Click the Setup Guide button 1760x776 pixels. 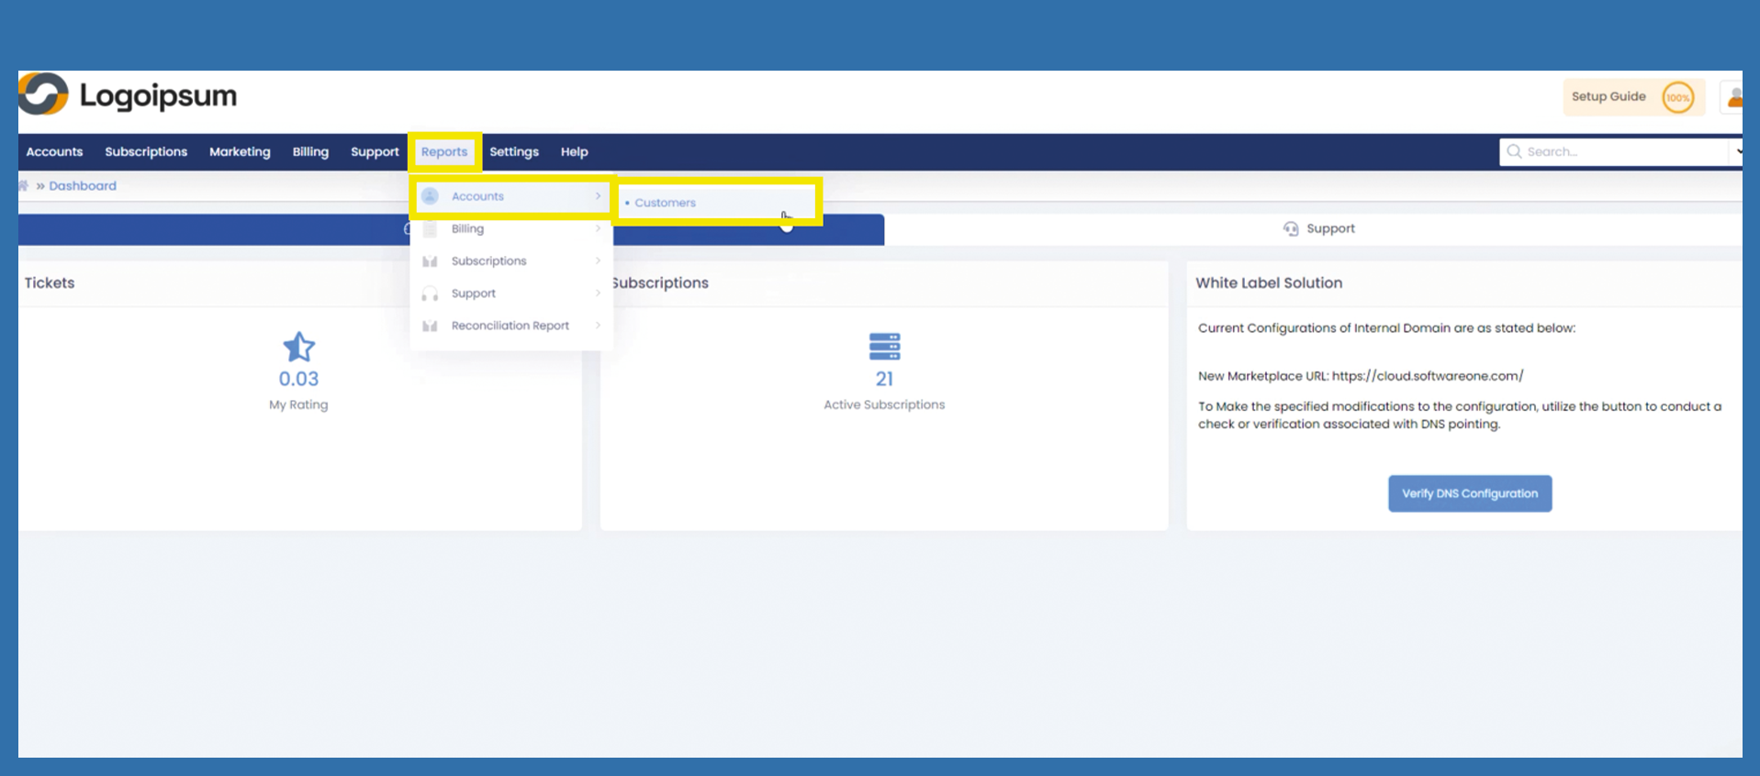tap(1609, 97)
